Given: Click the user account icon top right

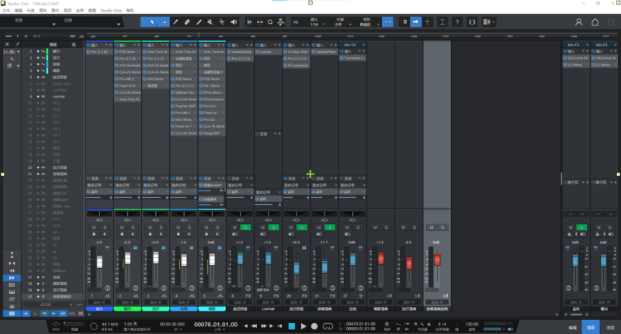Looking at the screenshot, I should pyautogui.click(x=579, y=22).
